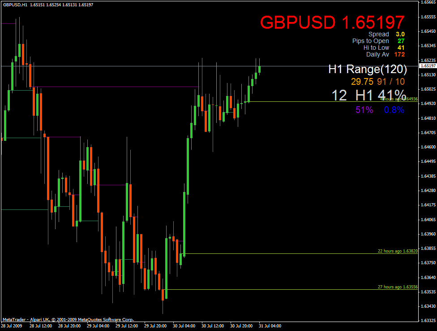
Task: Click the 27 hours ago 1.63556 level label
Action: pyautogui.click(x=398, y=287)
